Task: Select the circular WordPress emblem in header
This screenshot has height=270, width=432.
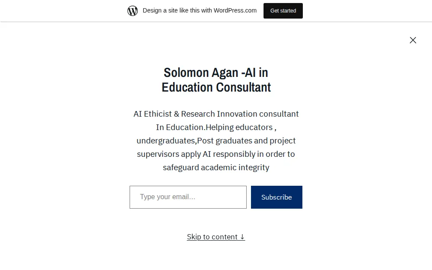Action: click(x=133, y=10)
